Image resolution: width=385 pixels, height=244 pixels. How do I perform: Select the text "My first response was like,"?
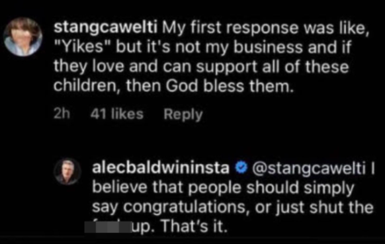(266, 28)
